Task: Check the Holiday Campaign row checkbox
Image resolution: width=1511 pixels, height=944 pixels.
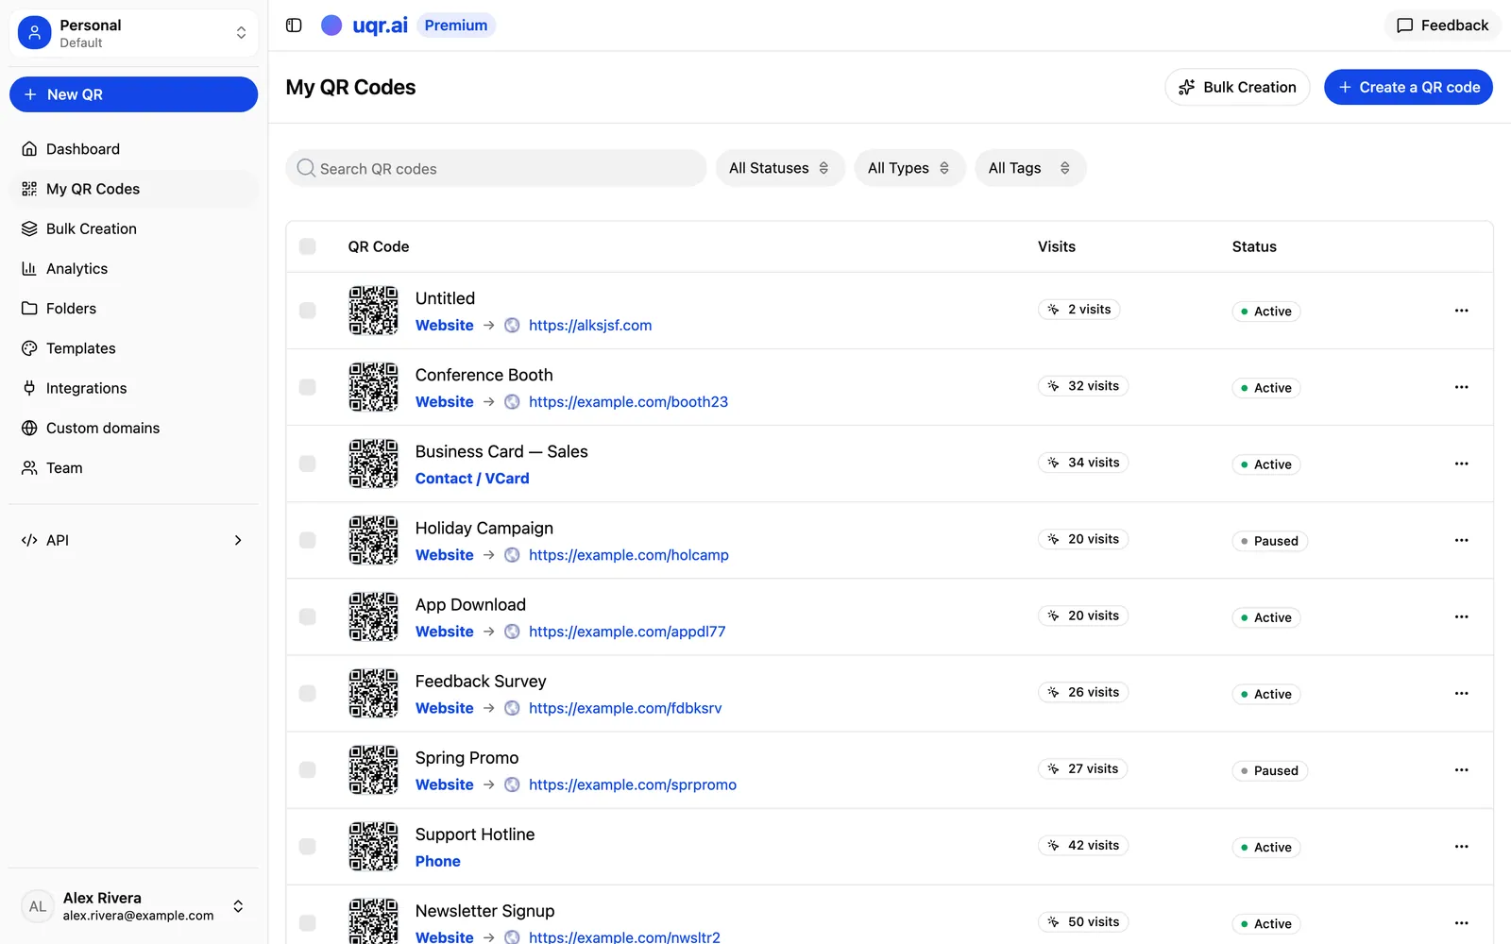Action: [x=307, y=540]
